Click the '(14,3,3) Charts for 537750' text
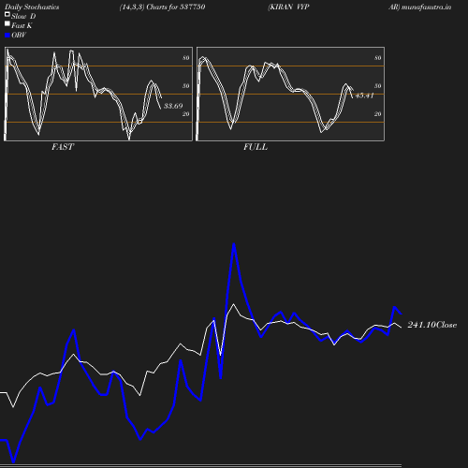 click(x=162, y=7)
